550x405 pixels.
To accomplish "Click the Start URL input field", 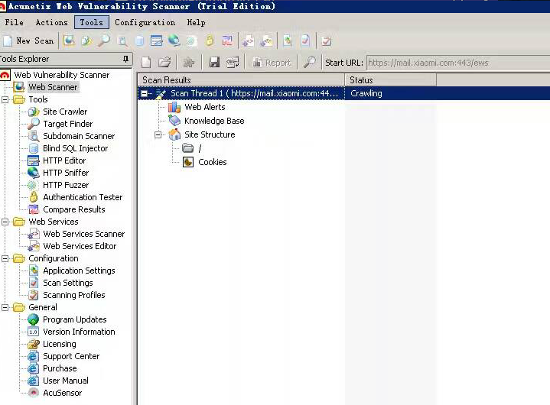I will (x=458, y=63).
